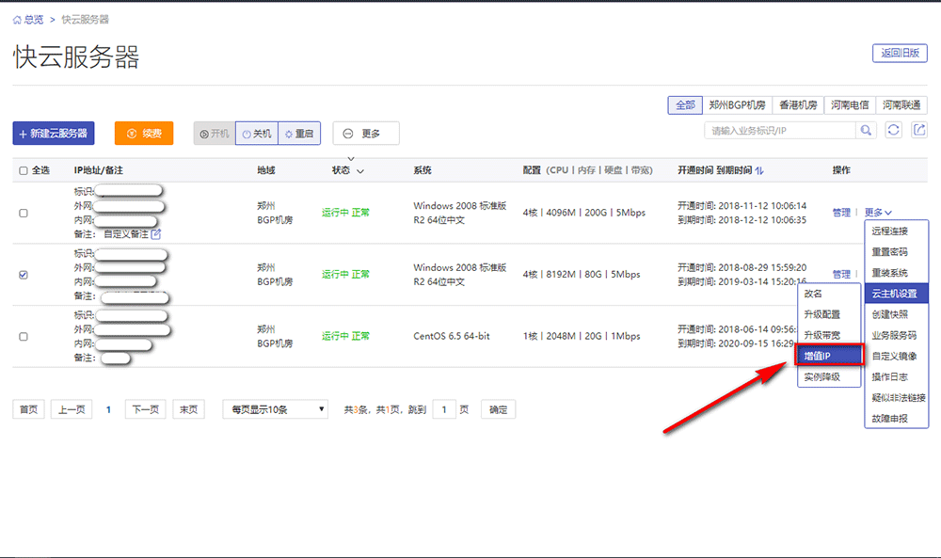941x558 pixels.
Task: Go to 总览 via the breadcrumb home icon
Action: pyautogui.click(x=18, y=19)
